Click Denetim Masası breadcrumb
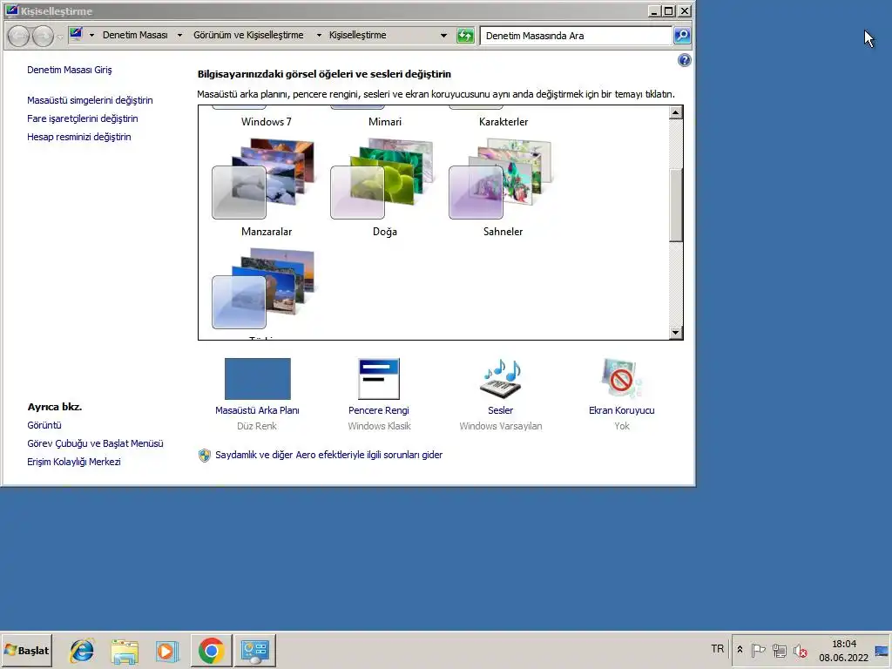892x669 pixels. [x=135, y=35]
